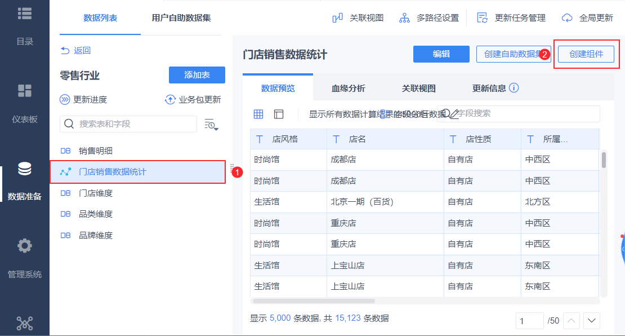Click the DB icon of 品牌维度
The image size is (625, 336).
coord(65,236)
